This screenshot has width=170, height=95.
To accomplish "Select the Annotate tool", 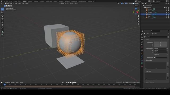I will (2, 28).
